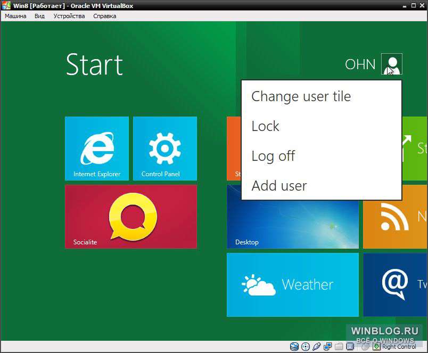Click the optical disc status icon
This screenshot has width=428, height=353.
[x=306, y=347]
